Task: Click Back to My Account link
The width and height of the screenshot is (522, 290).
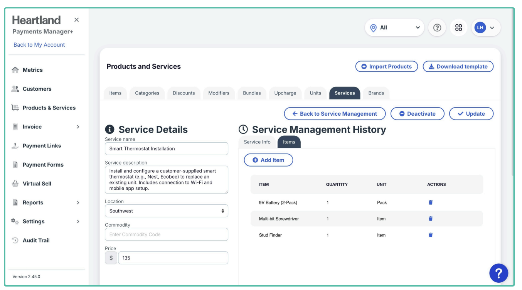Action: pos(39,45)
